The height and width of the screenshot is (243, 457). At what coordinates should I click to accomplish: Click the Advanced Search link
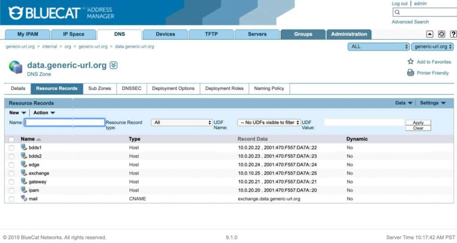pos(410,22)
